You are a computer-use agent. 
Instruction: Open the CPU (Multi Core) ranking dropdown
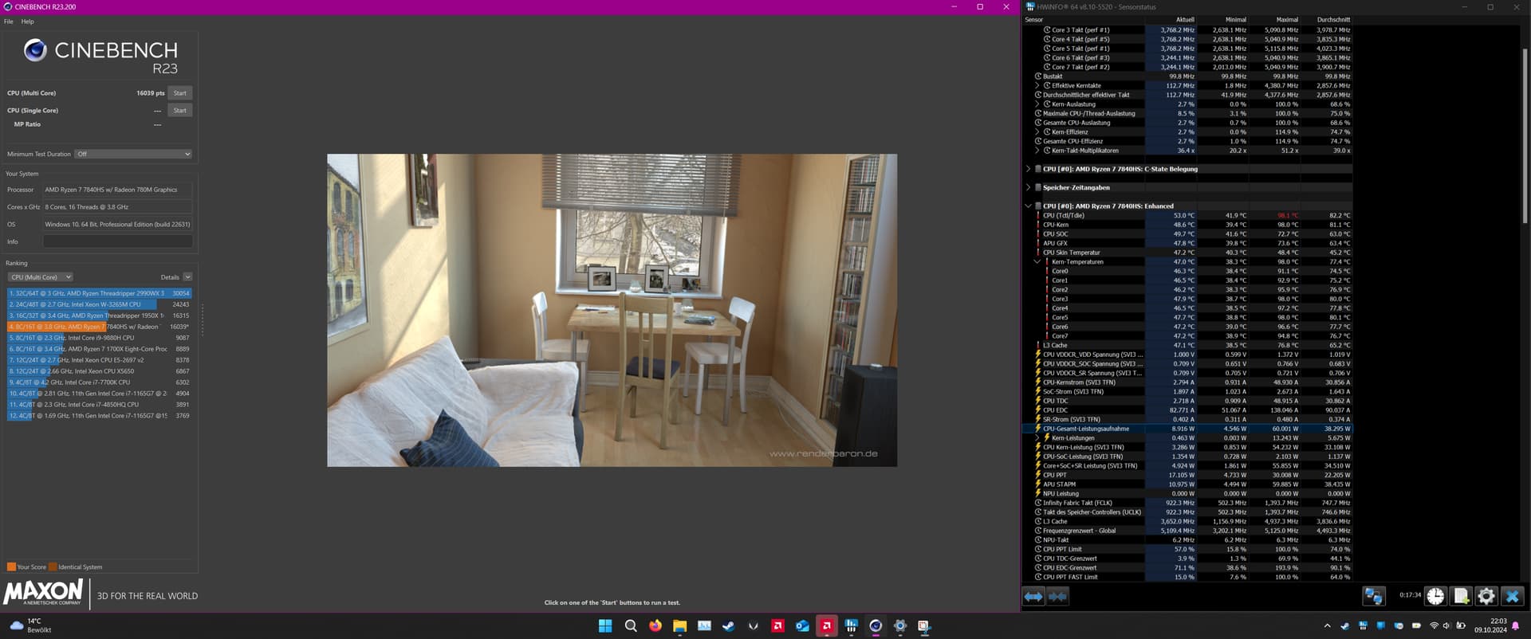pos(40,277)
